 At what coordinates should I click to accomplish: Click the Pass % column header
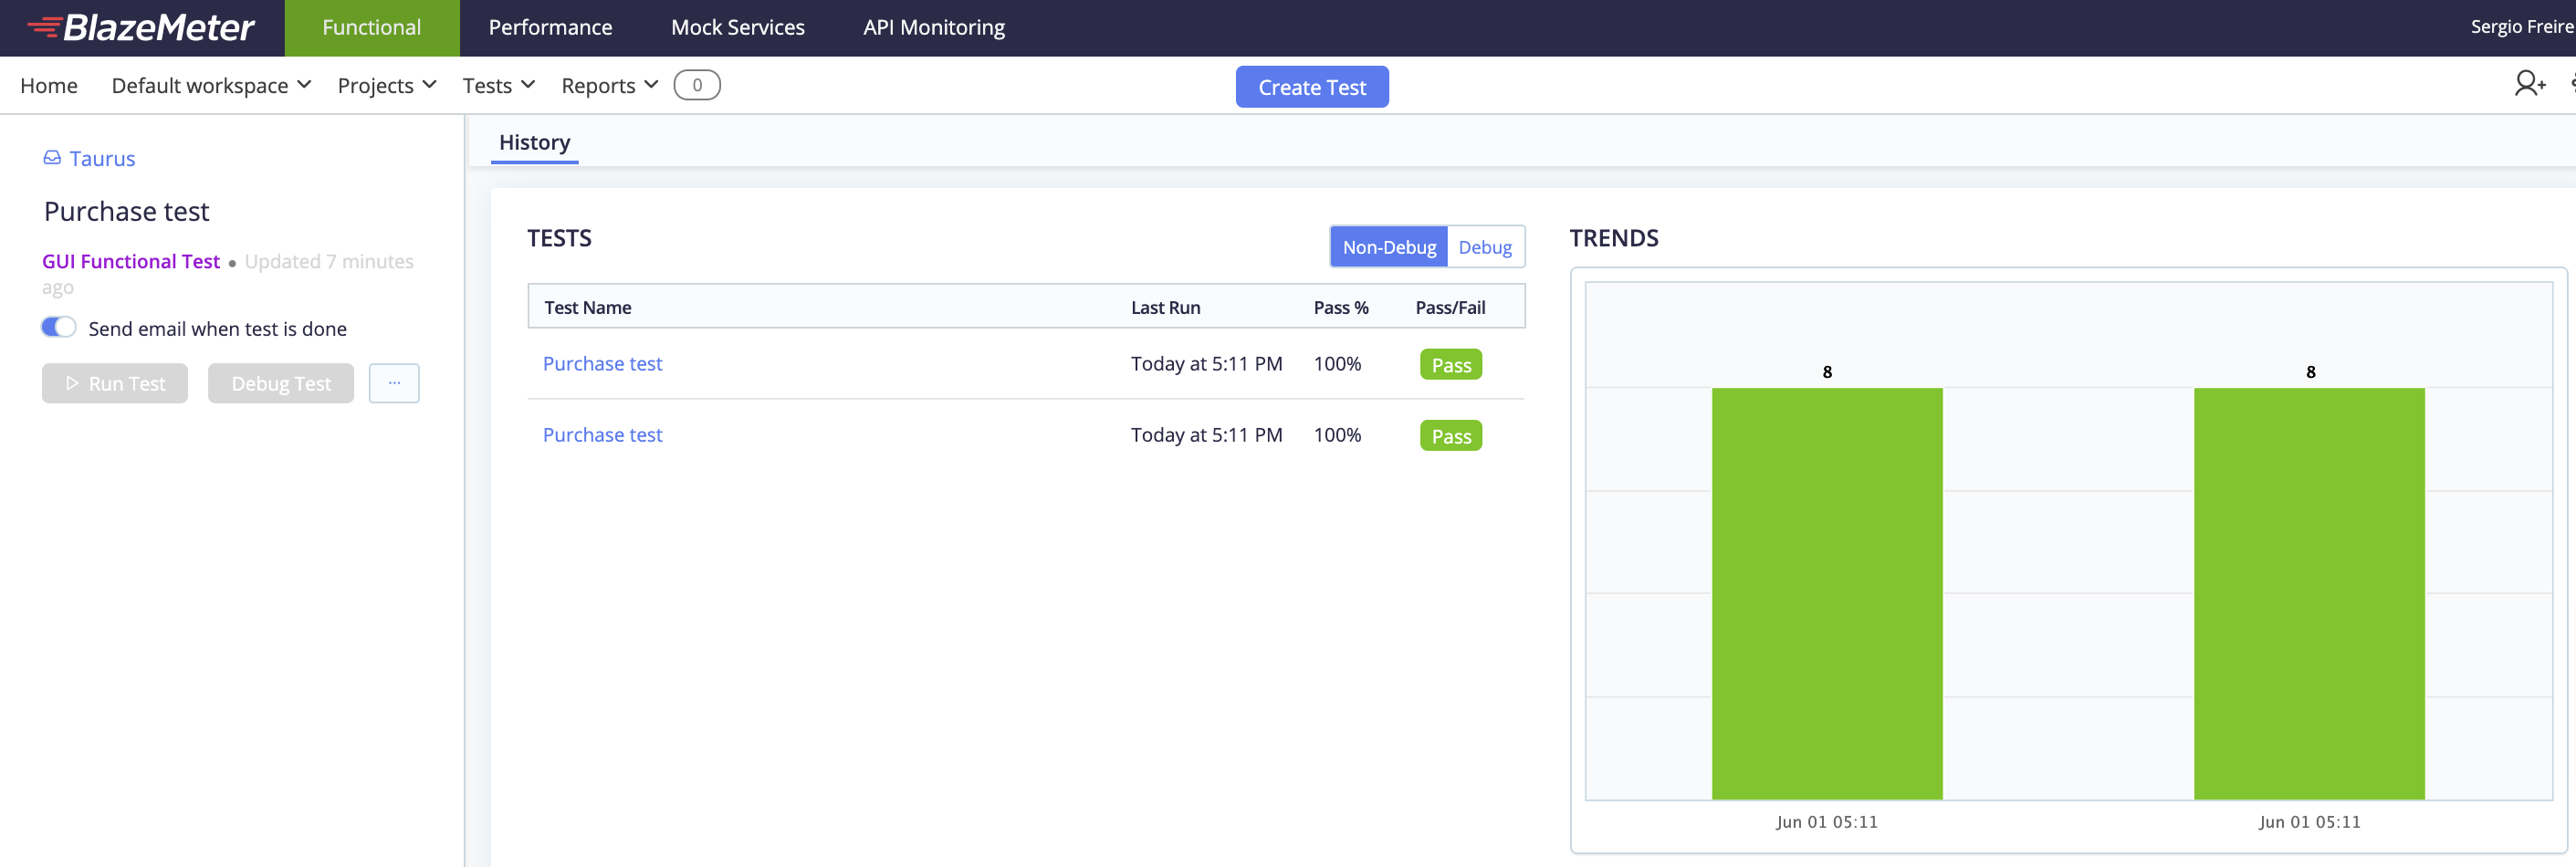[x=1340, y=307]
